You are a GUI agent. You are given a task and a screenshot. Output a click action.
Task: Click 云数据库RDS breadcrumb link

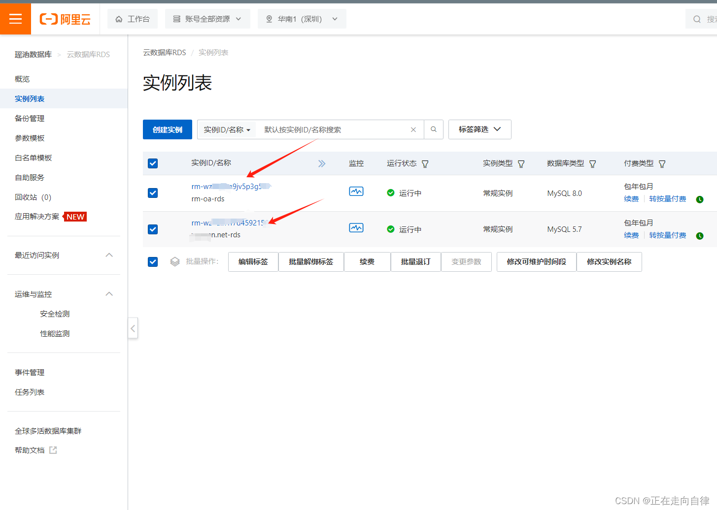point(165,52)
